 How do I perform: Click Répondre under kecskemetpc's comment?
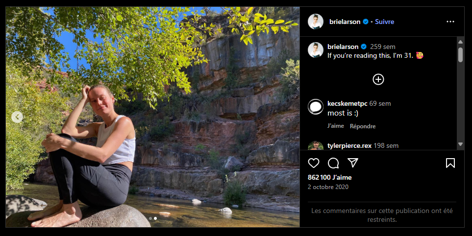coord(363,126)
